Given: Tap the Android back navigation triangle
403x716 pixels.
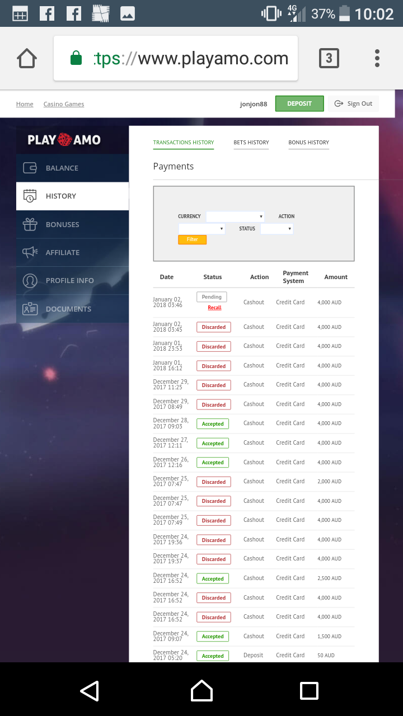Looking at the screenshot, I should pos(90,691).
